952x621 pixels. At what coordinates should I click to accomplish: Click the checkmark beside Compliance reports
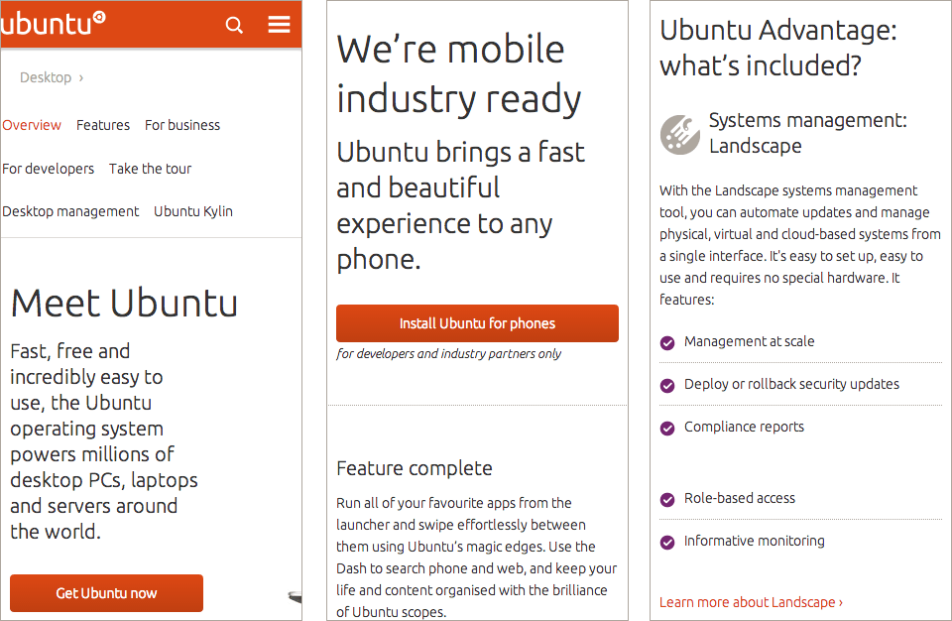[x=667, y=428]
